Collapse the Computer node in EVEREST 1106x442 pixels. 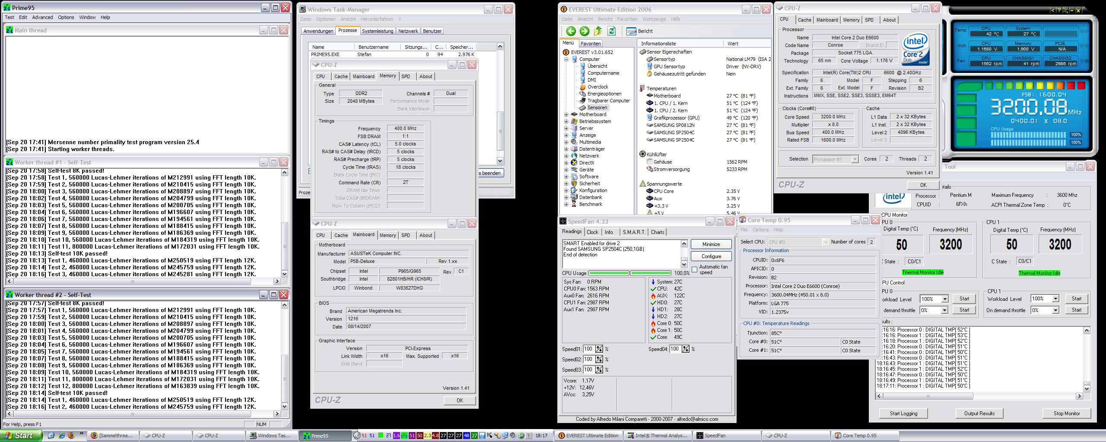tap(566, 59)
